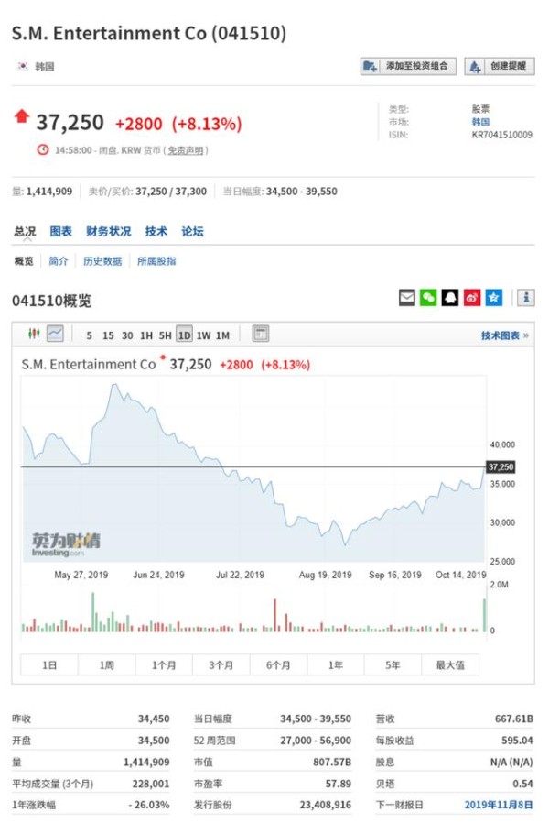Open the 免责声明 disclaimer link
This screenshot has width=549, height=823.
186,150
